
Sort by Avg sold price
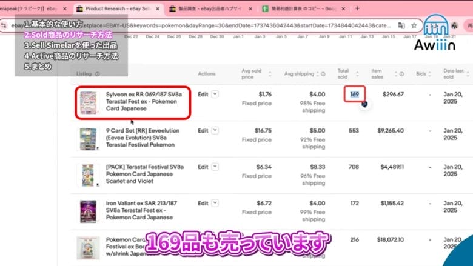click(270, 74)
